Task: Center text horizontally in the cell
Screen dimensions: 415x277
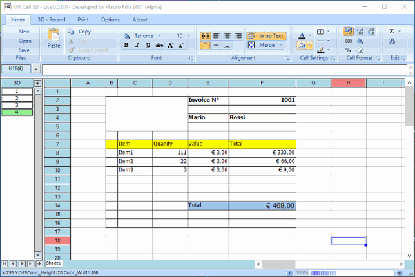Action: pos(227,35)
